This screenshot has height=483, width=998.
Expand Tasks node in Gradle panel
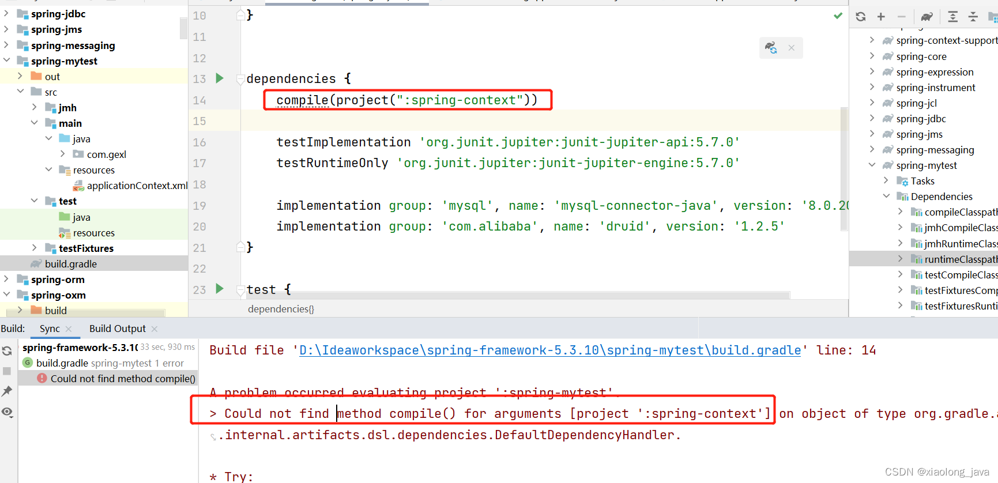[x=887, y=180]
